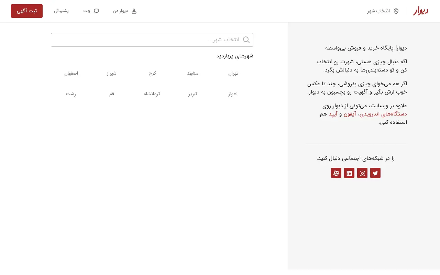
Task: Select Tehran (تهران) city
Action: tap(233, 73)
